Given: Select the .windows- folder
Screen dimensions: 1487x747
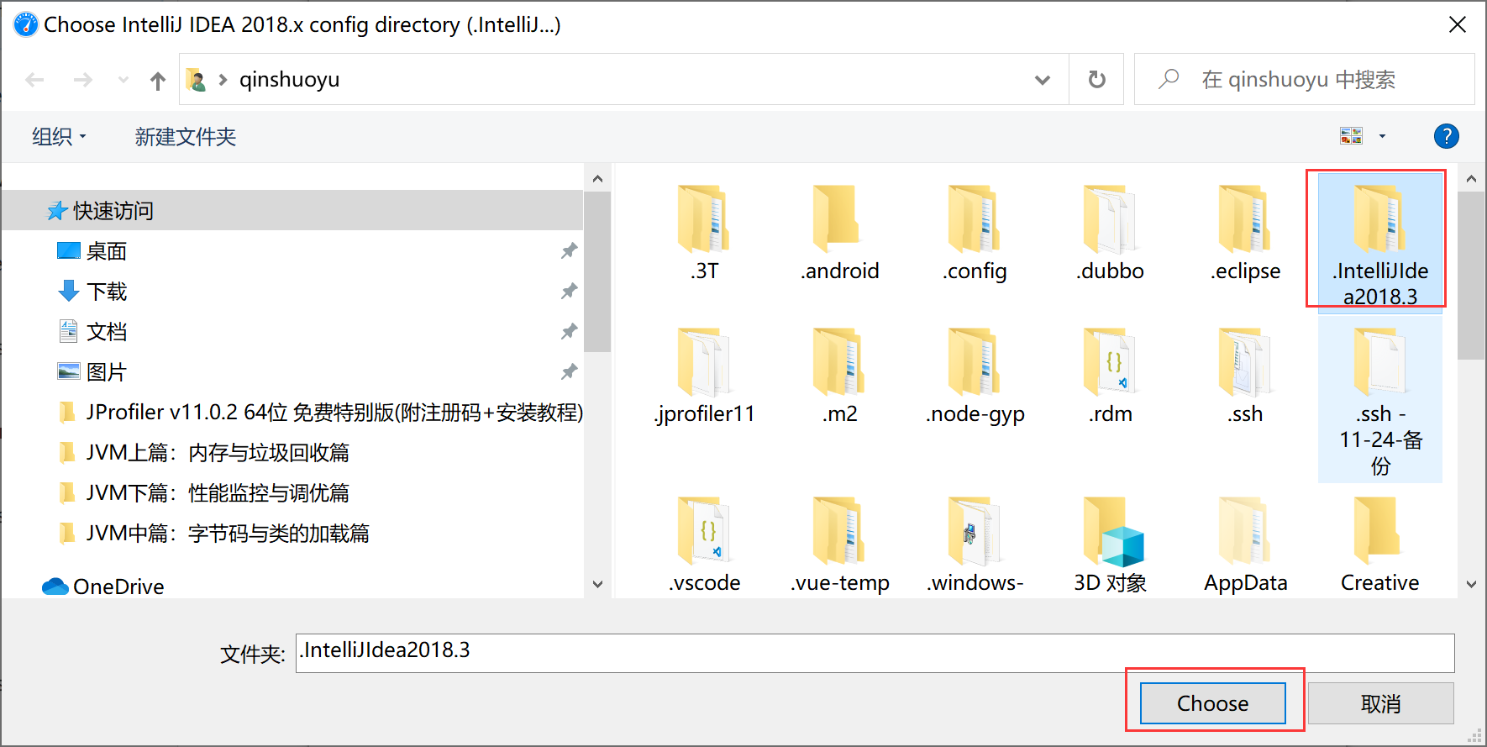Looking at the screenshot, I should coord(975,544).
